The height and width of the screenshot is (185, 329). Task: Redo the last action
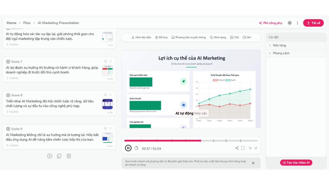click(x=256, y=148)
